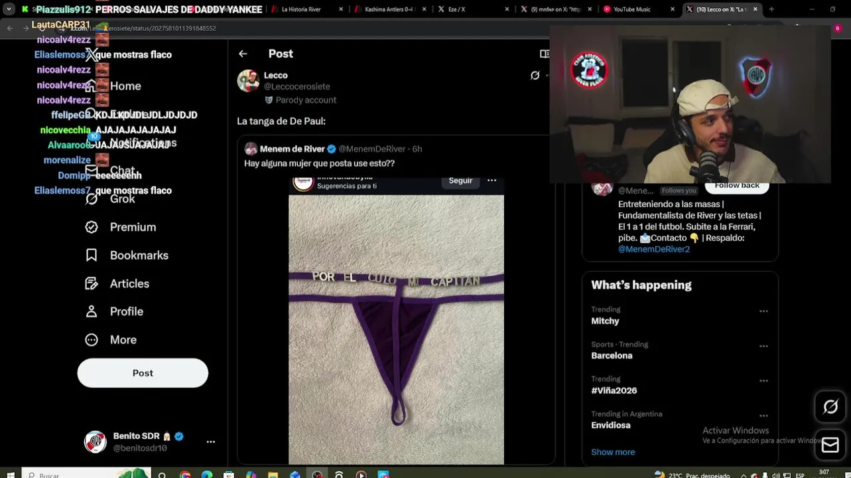Image resolution: width=851 pixels, height=478 pixels.
Task: Switch to La Historia River tab
Action: (x=308, y=9)
